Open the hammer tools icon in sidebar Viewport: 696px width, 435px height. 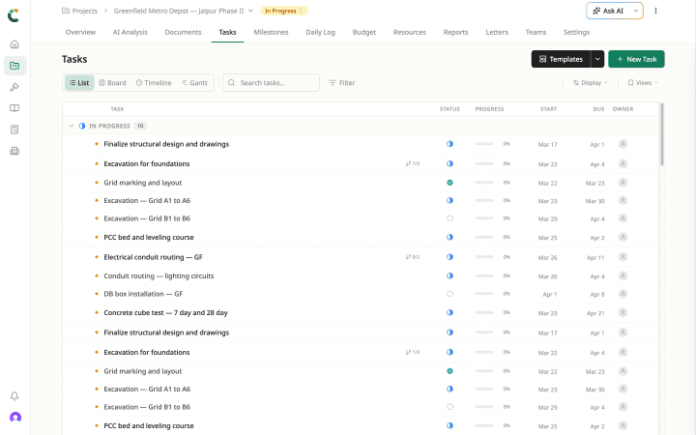[x=14, y=87]
